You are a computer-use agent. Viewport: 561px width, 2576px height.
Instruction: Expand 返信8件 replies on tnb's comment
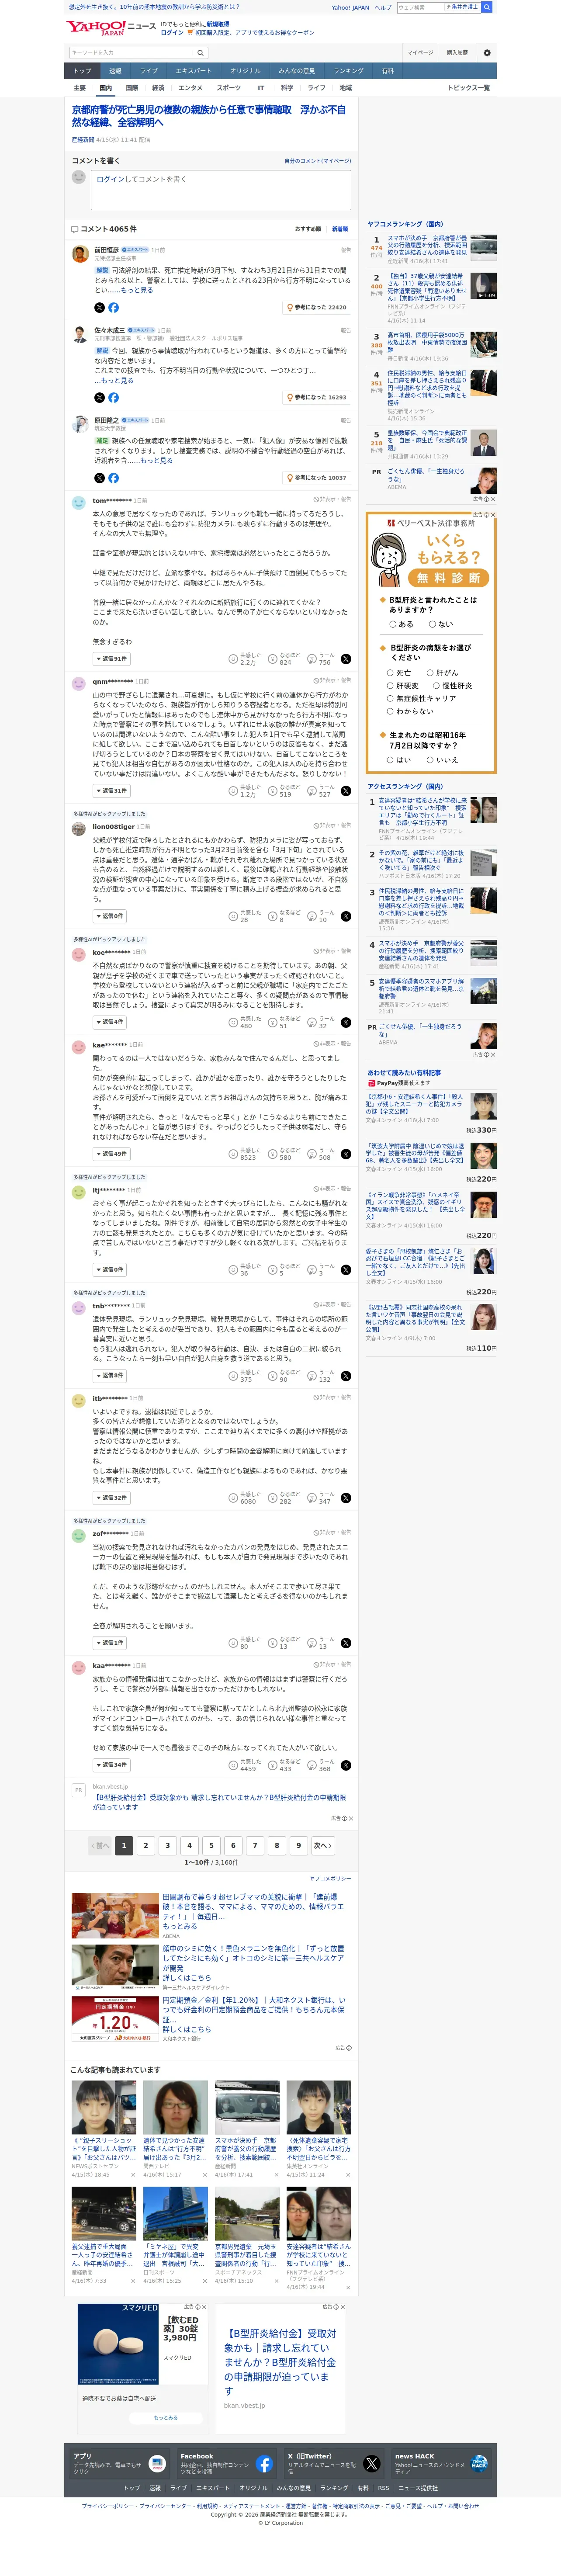tap(110, 1376)
